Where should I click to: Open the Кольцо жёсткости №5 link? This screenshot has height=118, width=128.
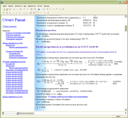(x=14, y=80)
